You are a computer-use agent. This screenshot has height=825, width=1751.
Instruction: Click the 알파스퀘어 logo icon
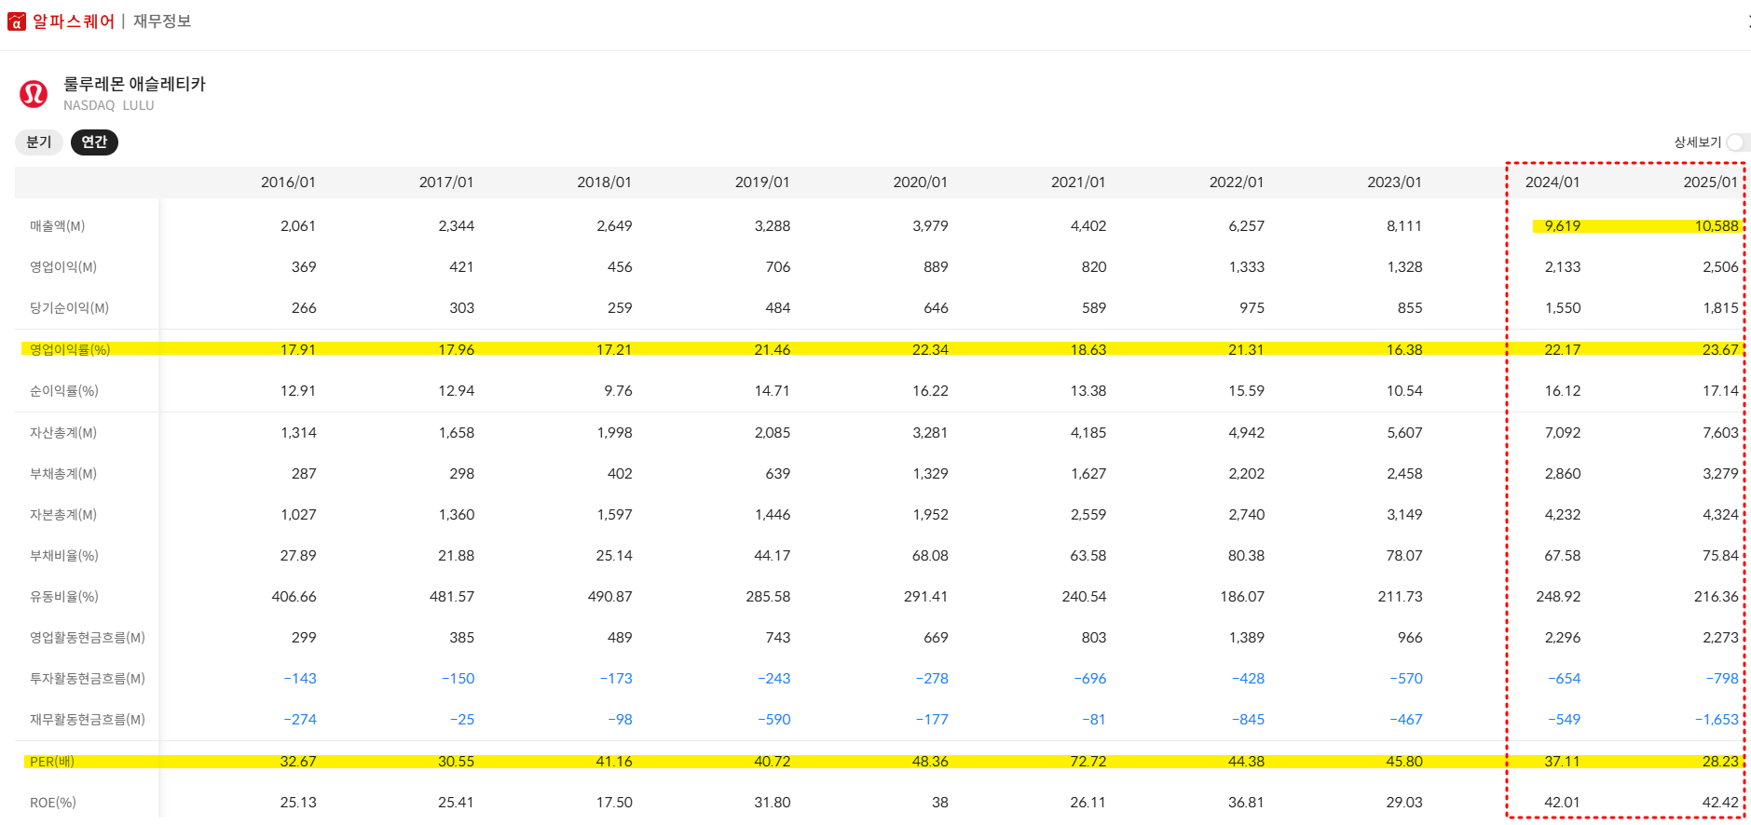click(x=17, y=21)
